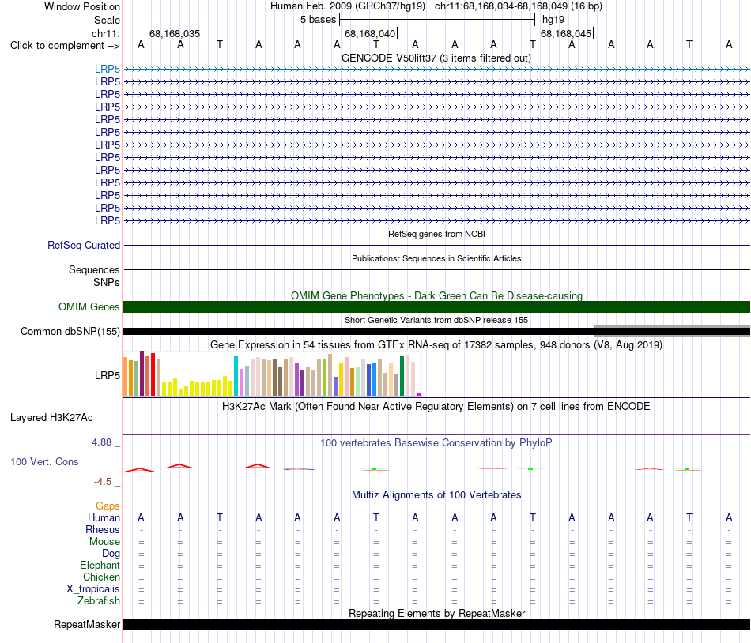This screenshot has width=751, height=643.
Task: Click the grey-outlined dbSNP variant item
Action: 671,331
